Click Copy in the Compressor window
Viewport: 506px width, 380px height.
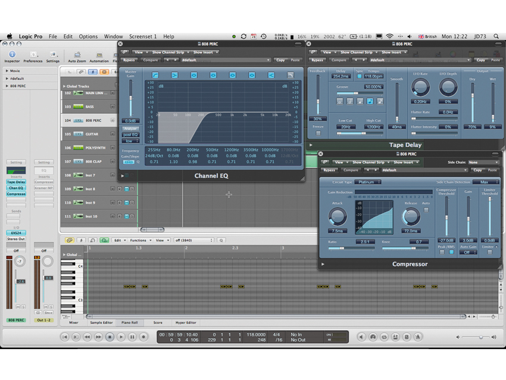477,170
